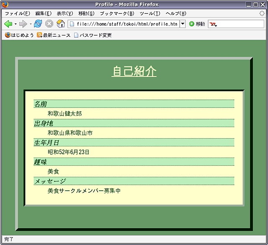This screenshot has width=268, height=245.
Task: Expand the address bar URL history dropdown
Action: 183,24
